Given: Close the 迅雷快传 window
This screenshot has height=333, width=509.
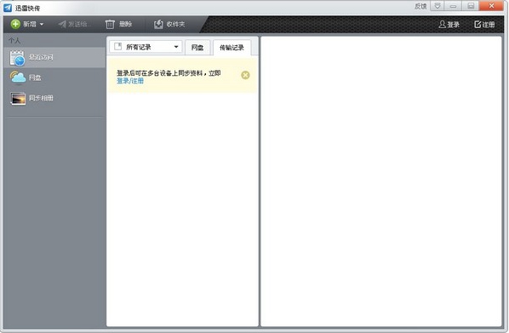Looking at the screenshot, I should pyautogui.click(x=491, y=6).
